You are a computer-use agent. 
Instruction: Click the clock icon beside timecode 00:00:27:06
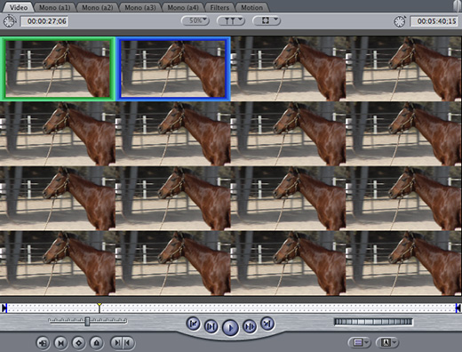click(9, 21)
